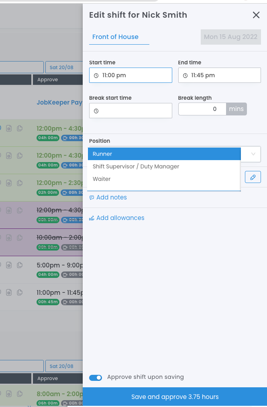The image size is (267, 407).
Task: Click the Mon 15 Aug 2022 date label
Action: click(230, 37)
